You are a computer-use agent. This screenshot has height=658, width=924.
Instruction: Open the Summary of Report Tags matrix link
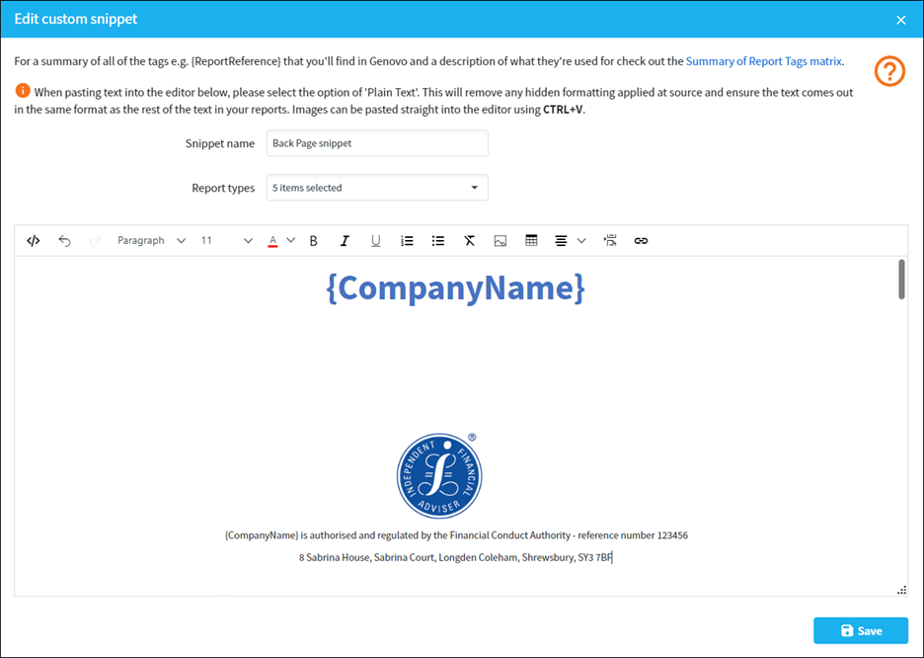(764, 61)
